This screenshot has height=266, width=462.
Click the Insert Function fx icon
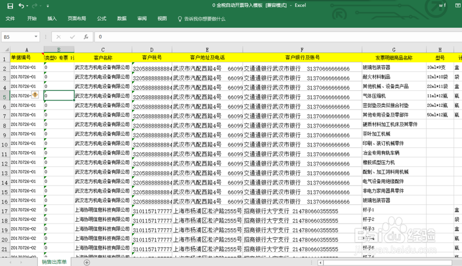[x=86, y=37]
